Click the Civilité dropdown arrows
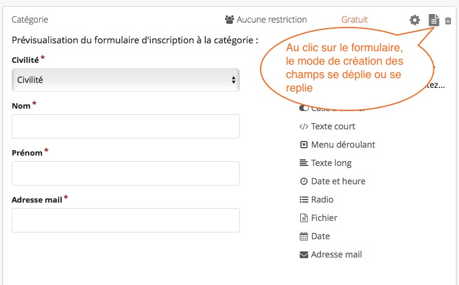 click(x=233, y=80)
